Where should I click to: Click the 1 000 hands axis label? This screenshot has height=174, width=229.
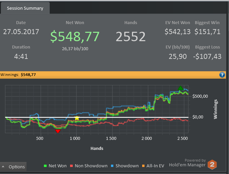(75, 138)
